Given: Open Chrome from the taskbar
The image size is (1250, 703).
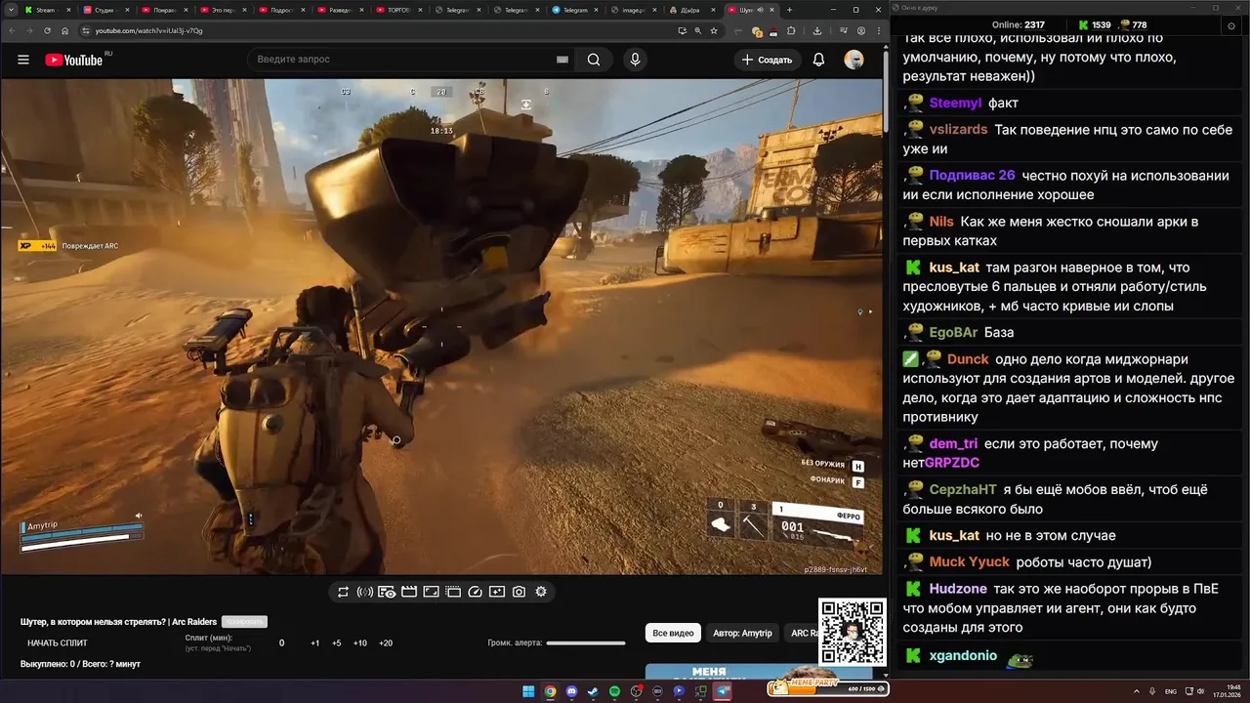Looking at the screenshot, I should pos(550,691).
